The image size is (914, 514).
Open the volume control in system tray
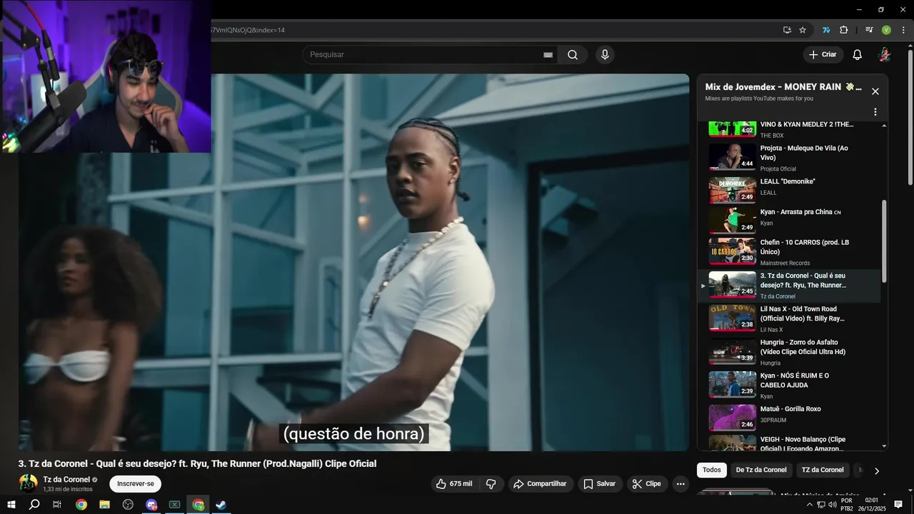tap(832, 505)
